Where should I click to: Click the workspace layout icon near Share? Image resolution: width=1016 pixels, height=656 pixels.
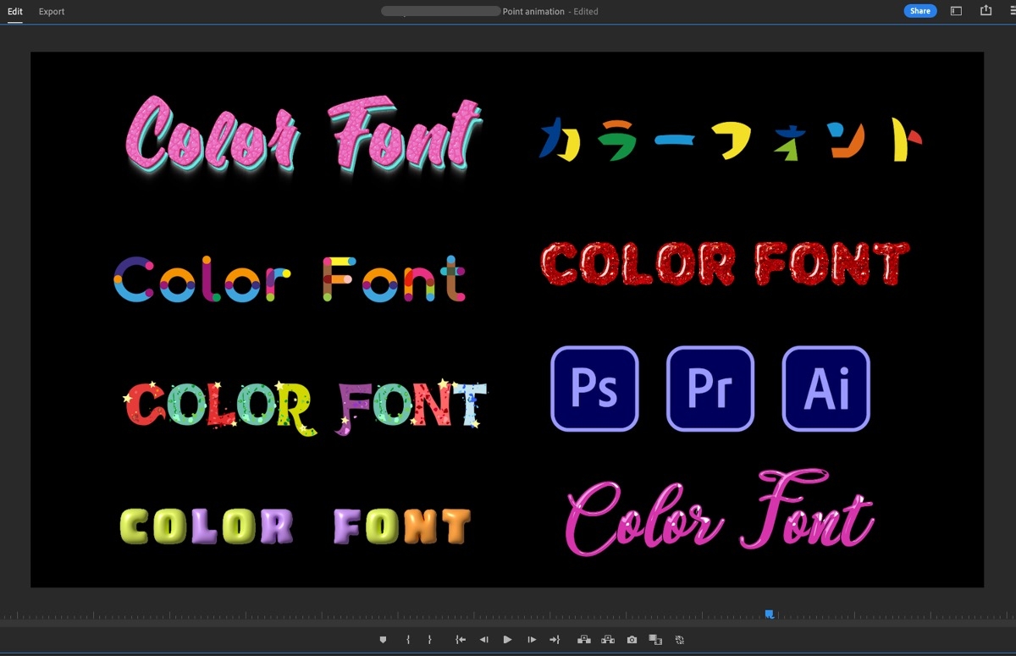(956, 10)
